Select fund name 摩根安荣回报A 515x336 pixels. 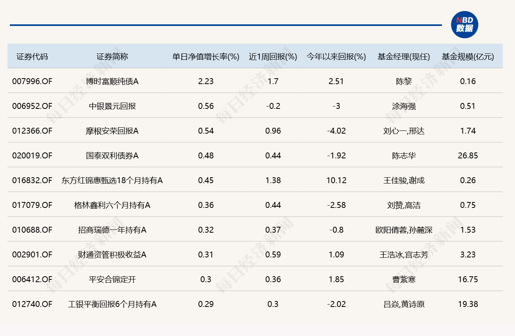pos(112,131)
